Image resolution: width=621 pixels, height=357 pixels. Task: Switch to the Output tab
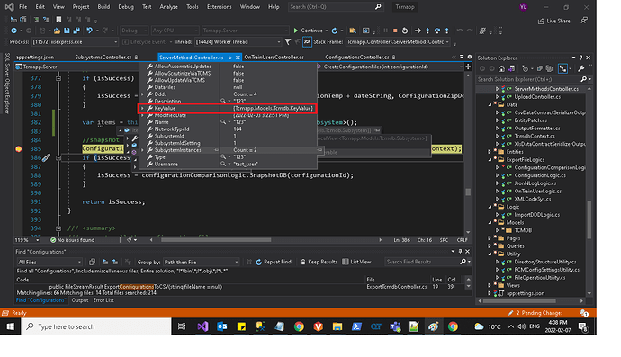(x=80, y=300)
